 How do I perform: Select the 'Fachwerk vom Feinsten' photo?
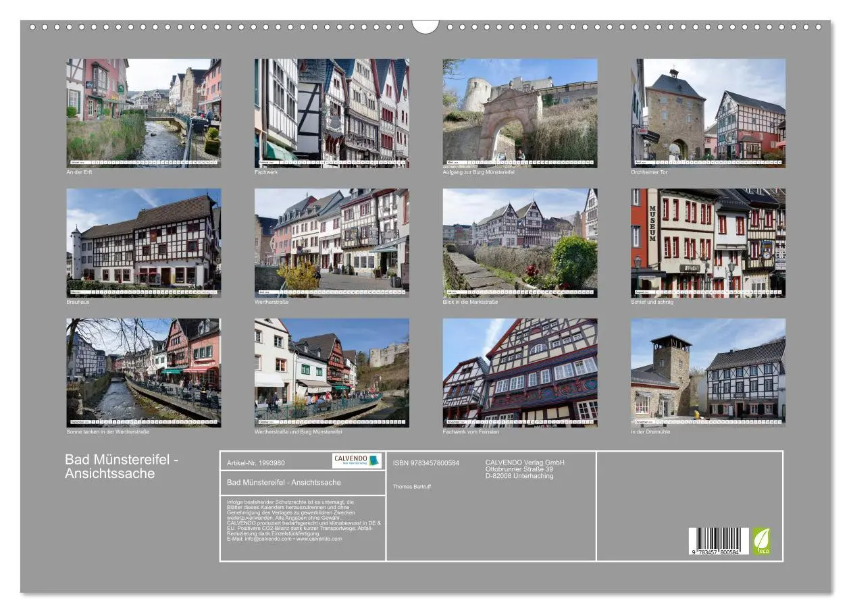(520, 373)
